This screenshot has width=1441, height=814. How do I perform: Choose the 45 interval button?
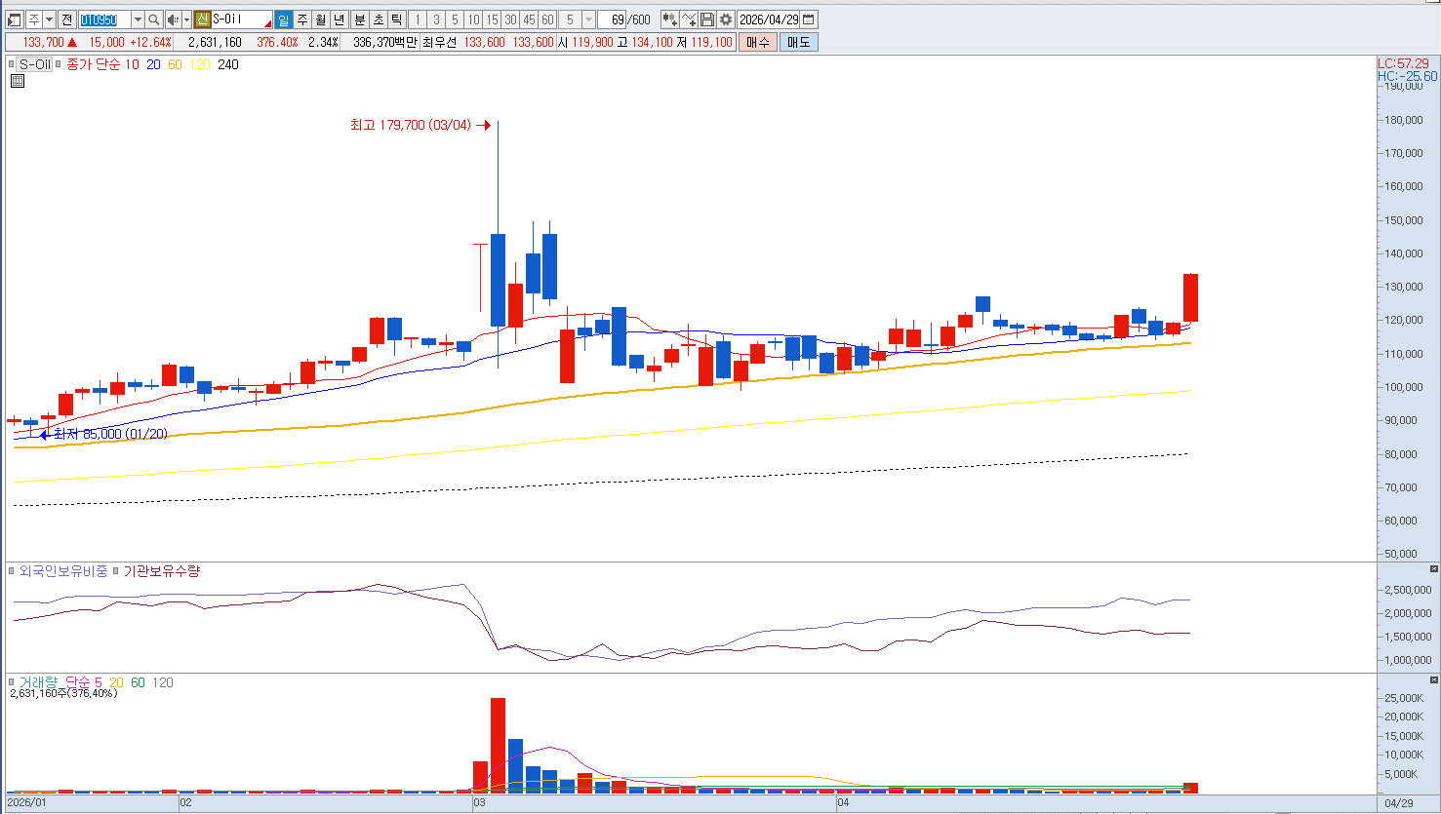(529, 19)
